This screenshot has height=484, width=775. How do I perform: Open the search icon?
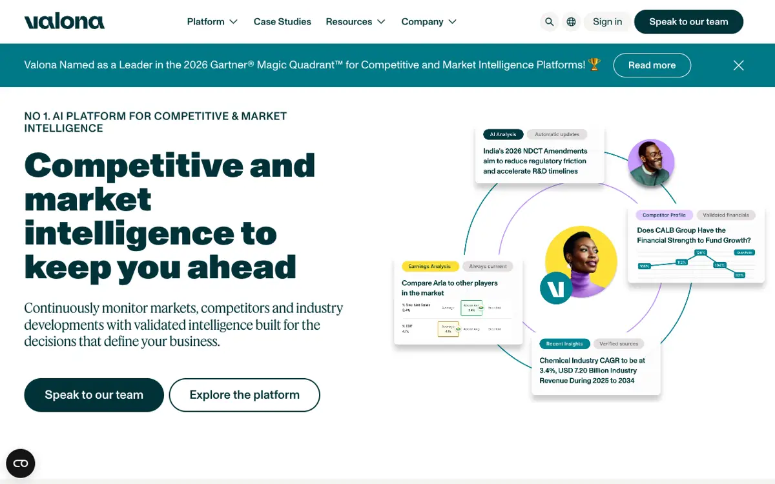coord(550,22)
